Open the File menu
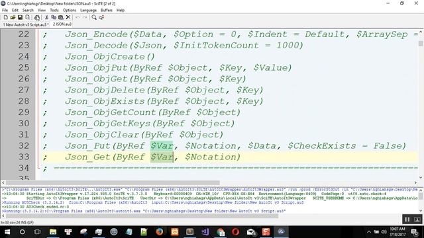Viewport: 424px width, 238px height. tap(5, 11)
